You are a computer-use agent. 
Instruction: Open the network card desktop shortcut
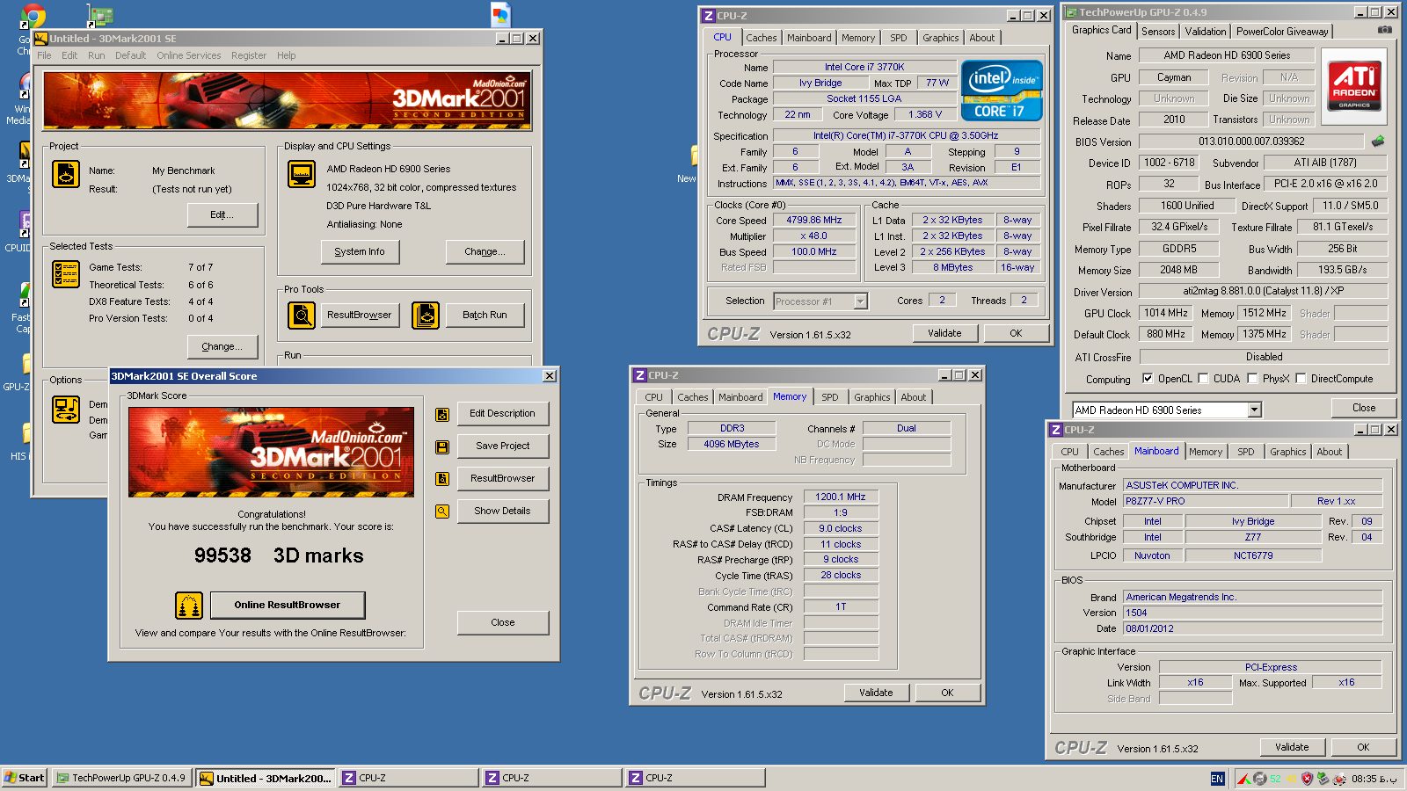tap(100, 16)
